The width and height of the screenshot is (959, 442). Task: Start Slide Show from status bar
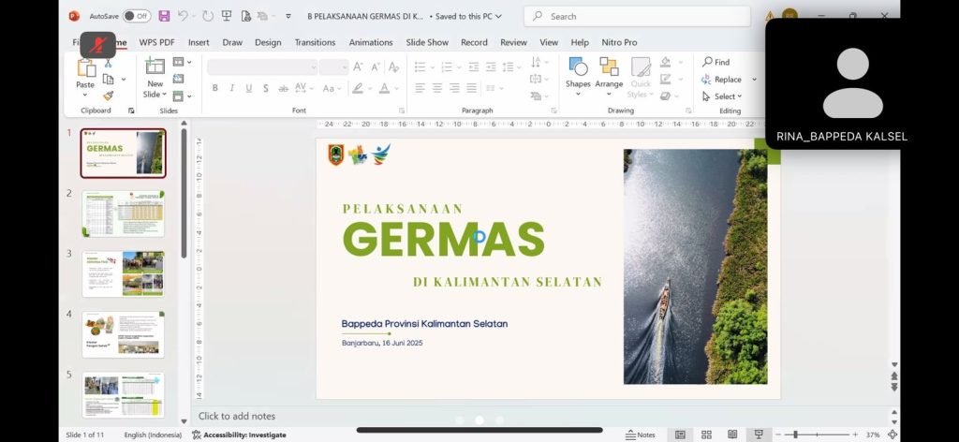pos(759,435)
